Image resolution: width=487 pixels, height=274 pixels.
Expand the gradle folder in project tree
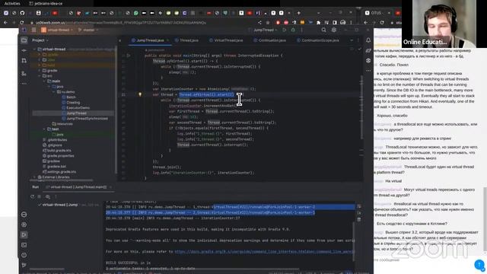point(40,71)
